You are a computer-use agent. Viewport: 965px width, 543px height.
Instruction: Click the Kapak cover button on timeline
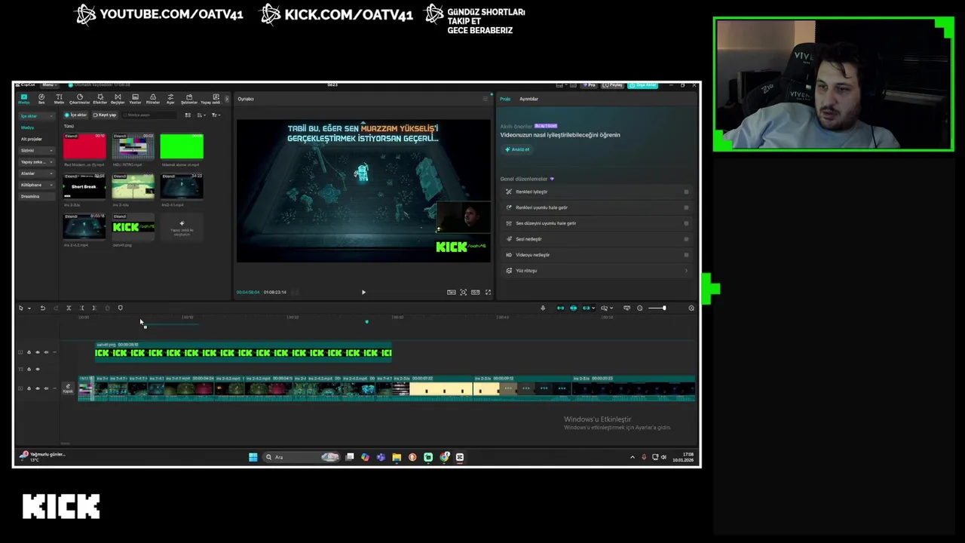tap(68, 388)
